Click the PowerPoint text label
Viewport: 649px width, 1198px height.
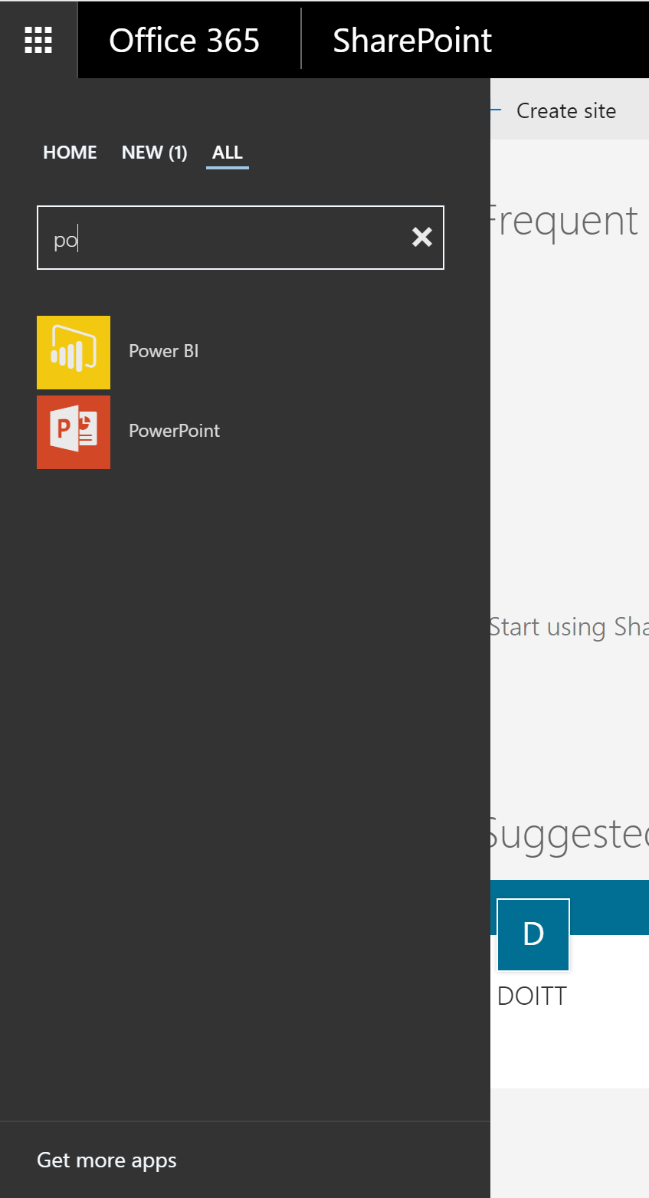click(x=175, y=431)
